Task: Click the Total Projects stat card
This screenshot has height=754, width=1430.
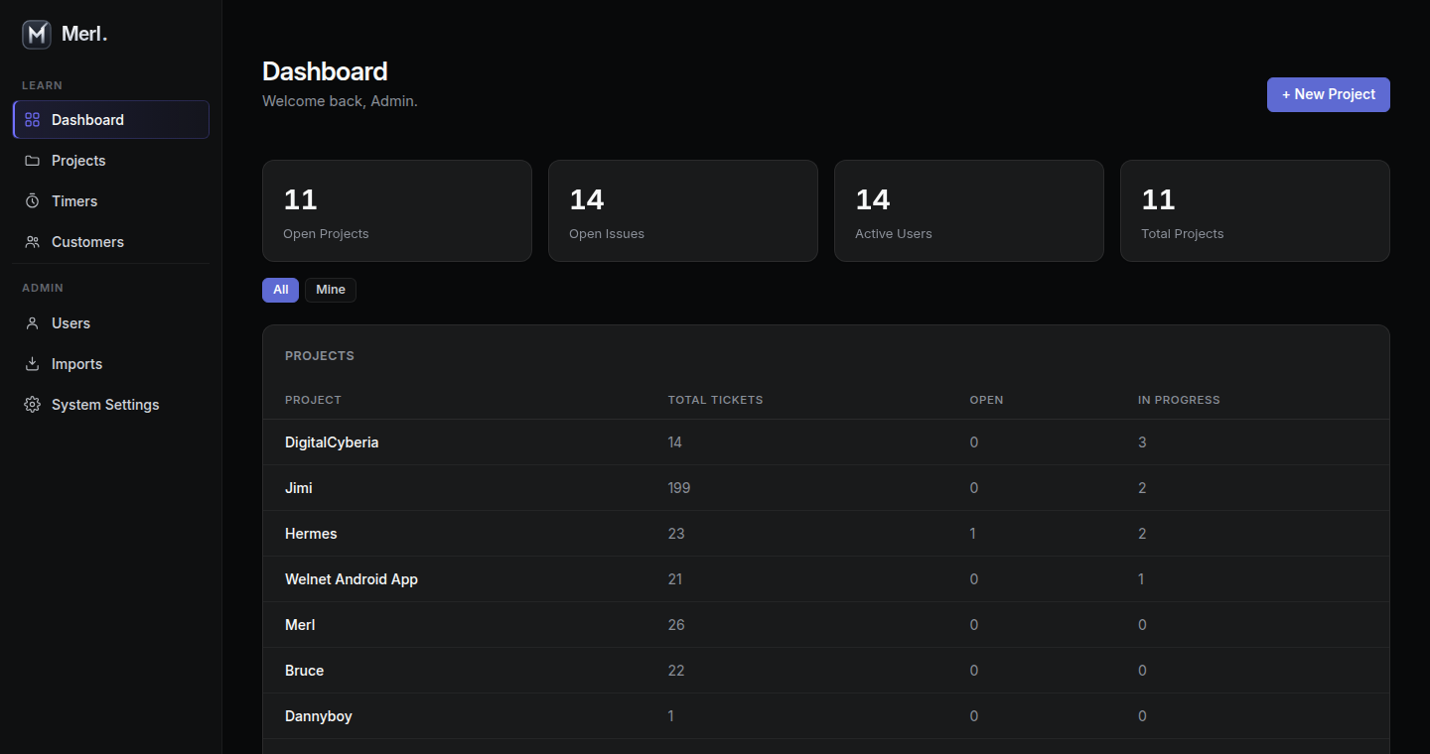Action: [x=1255, y=211]
